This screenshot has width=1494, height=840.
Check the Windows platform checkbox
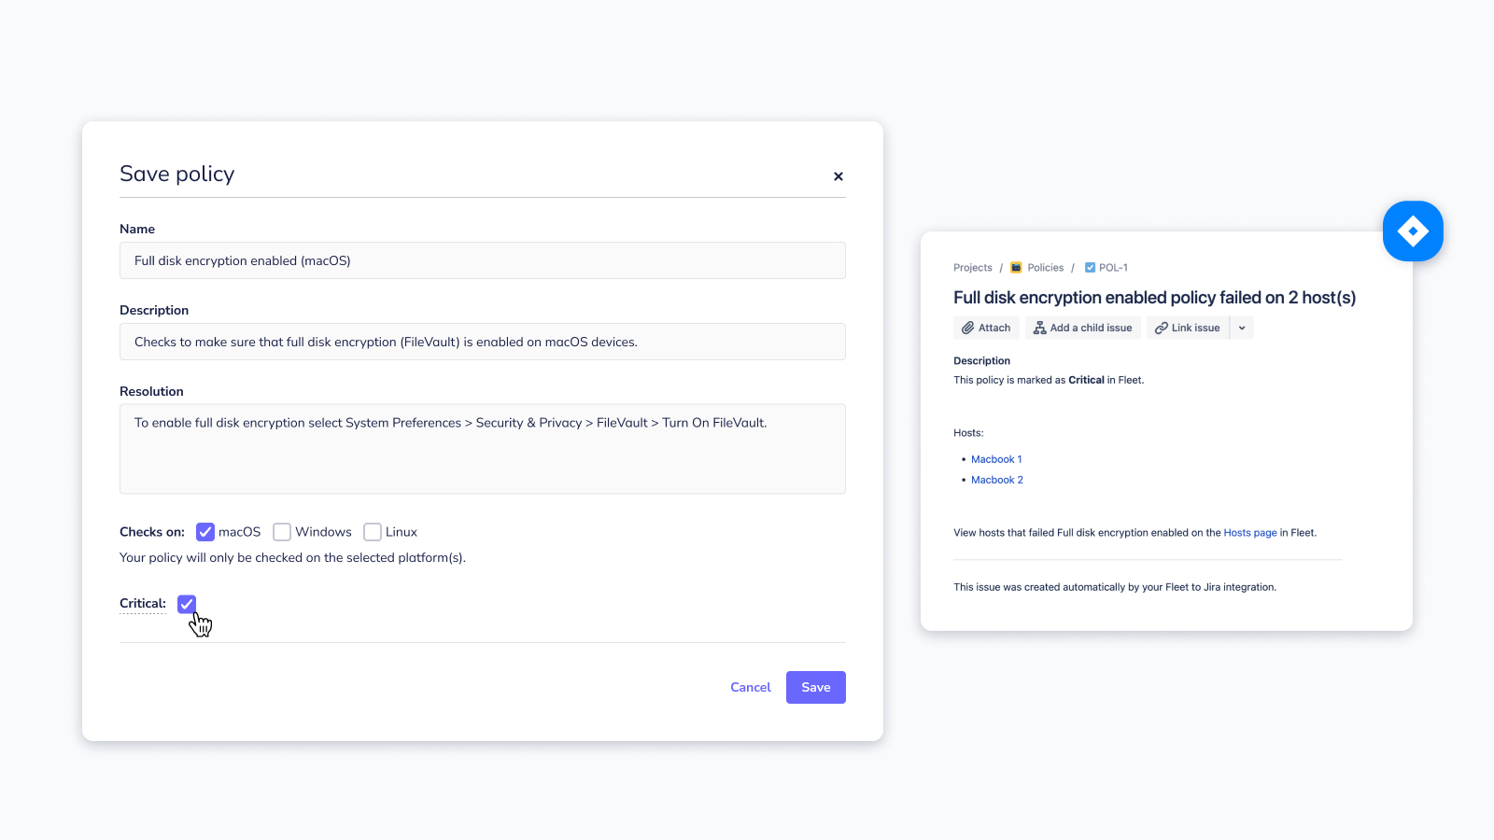pos(282,532)
